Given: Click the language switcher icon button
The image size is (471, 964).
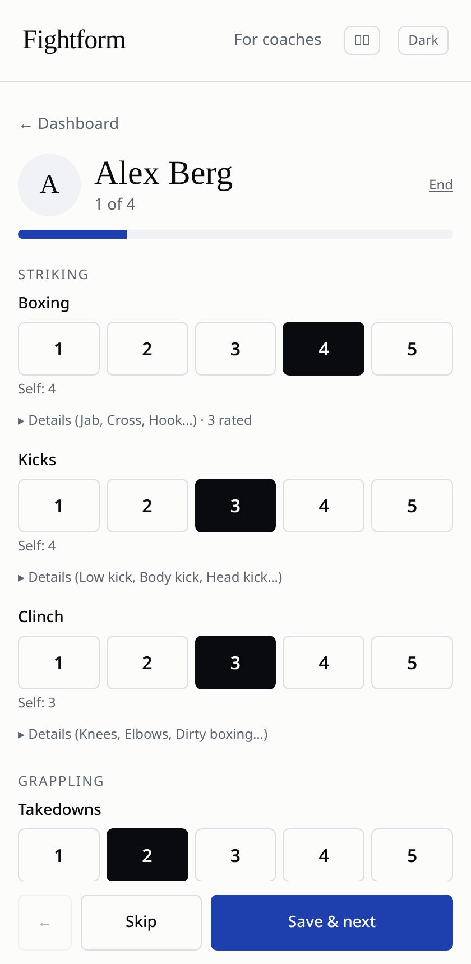Looking at the screenshot, I should (362, 40).
